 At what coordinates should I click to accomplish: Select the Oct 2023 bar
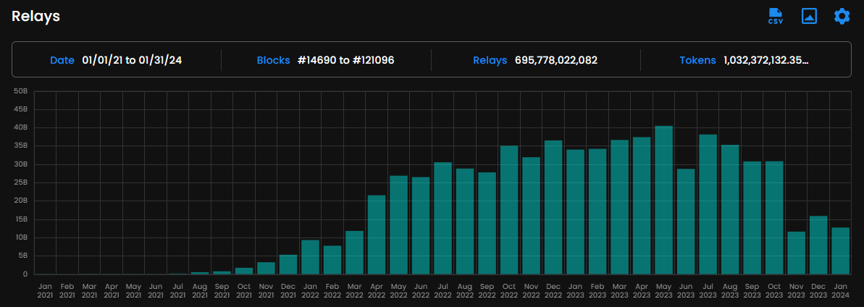pyautogui.click(x=773, y=218)
